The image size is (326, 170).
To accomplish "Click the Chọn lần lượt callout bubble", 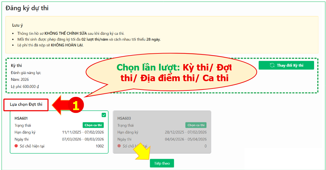I will tap(174, 73).
